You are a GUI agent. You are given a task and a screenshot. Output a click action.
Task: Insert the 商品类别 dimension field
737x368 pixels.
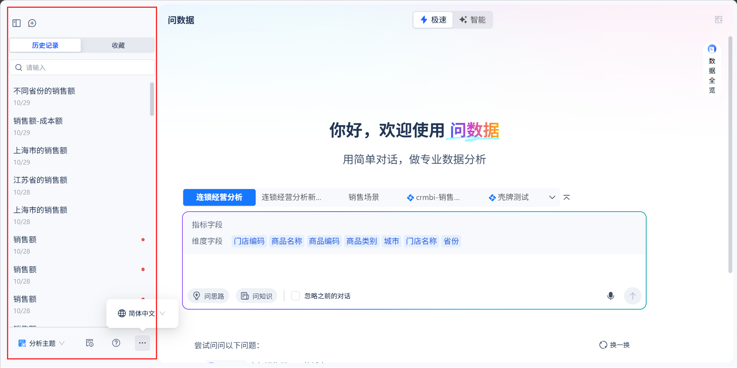(x=362, y=241)
